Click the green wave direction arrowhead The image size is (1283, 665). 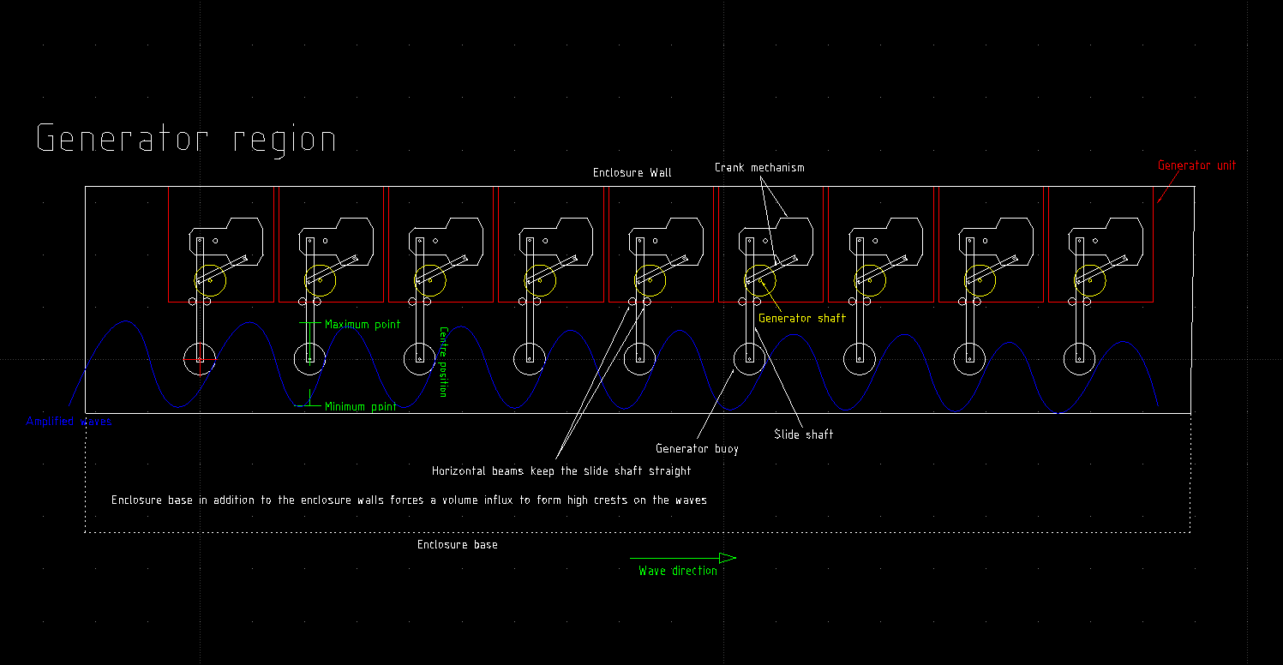(x=728, y=558)
